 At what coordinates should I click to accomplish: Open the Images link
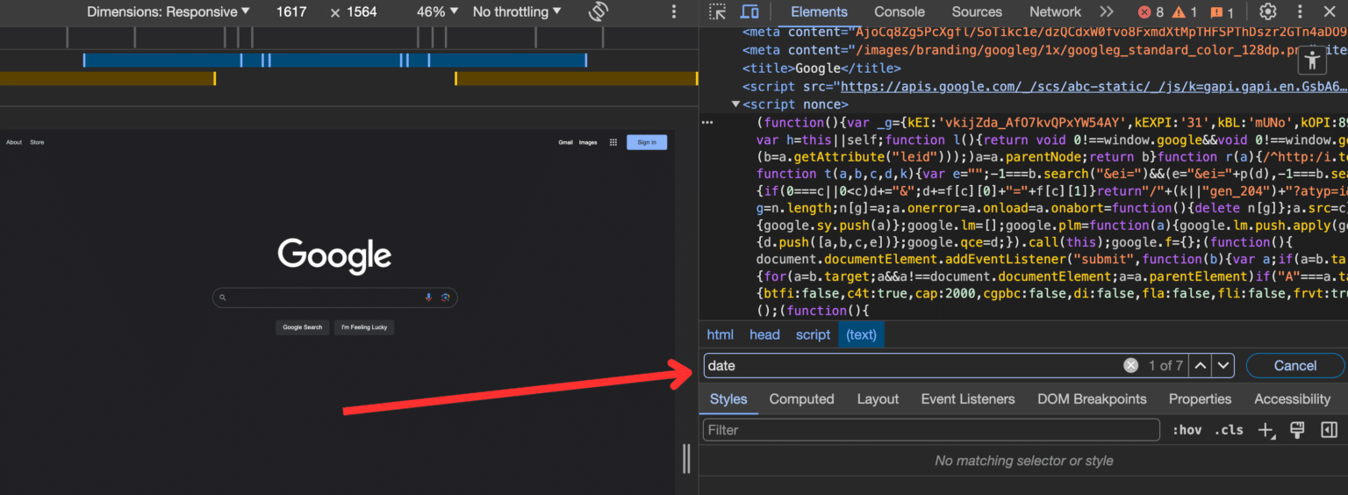(x=588, y=142)
